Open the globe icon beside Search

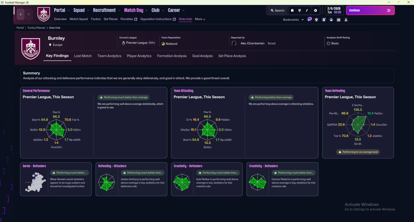tap(300, 10)
